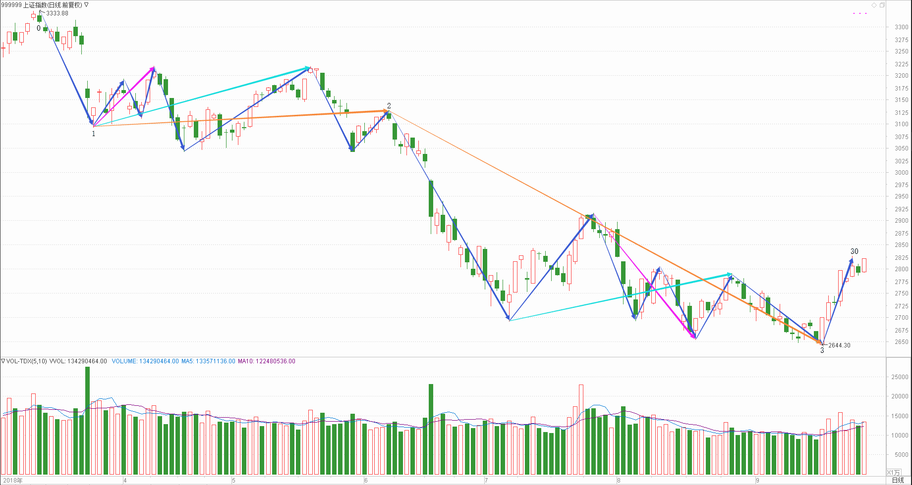Click wave marker labeled 1
Screen dimensions: 912x485
(94, 134)
